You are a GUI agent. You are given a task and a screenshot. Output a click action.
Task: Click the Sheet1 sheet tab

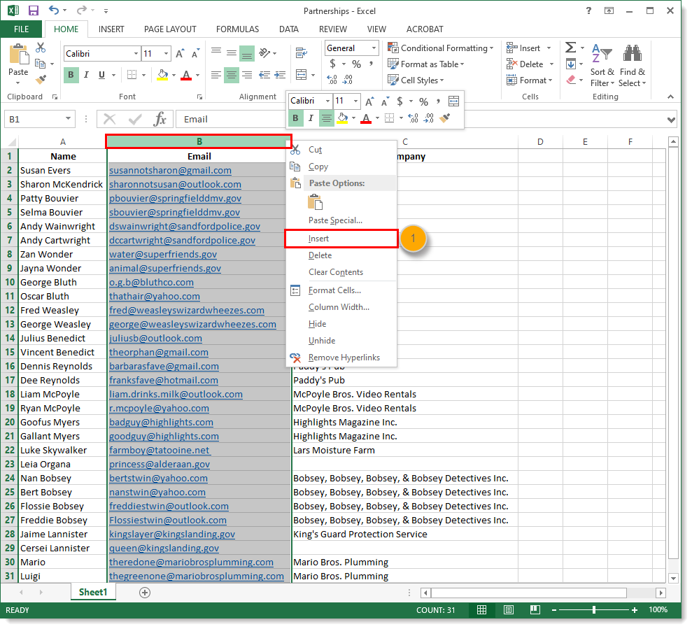[93, 592]
